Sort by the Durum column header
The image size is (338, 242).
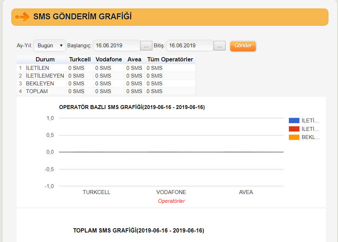(45, 60)
